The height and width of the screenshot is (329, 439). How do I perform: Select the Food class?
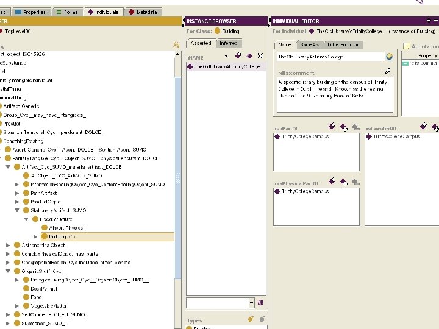pos(32,297)
